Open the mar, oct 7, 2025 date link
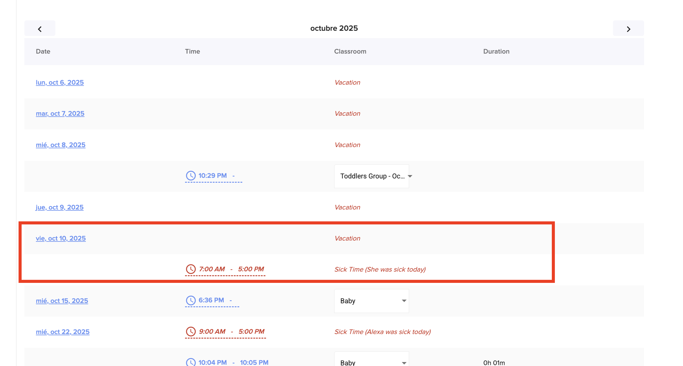 pos(60,114)
